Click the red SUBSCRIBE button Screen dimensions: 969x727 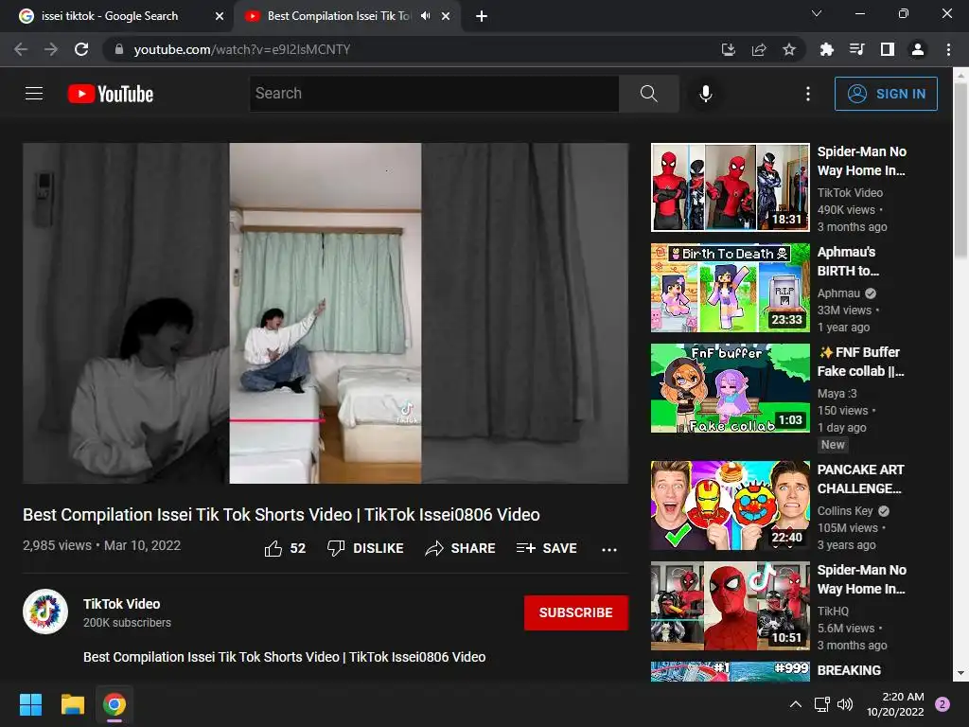click(x=576, y=612)
